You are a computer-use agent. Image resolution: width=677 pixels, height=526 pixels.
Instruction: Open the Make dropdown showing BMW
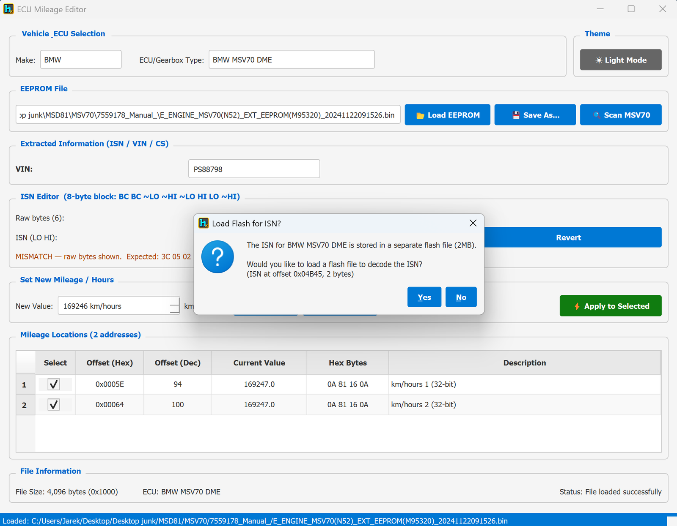(x=81, y=60)
